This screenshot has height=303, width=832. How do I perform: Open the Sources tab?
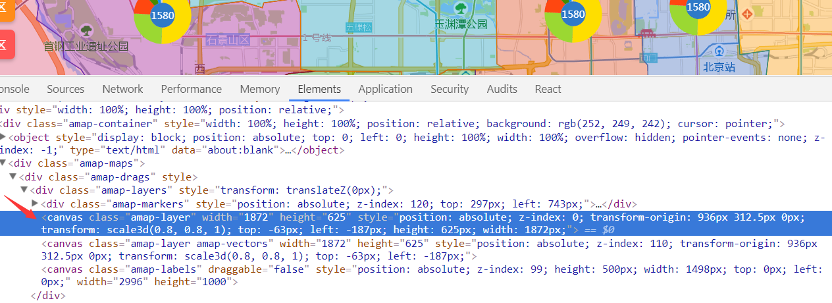(65, 89)
